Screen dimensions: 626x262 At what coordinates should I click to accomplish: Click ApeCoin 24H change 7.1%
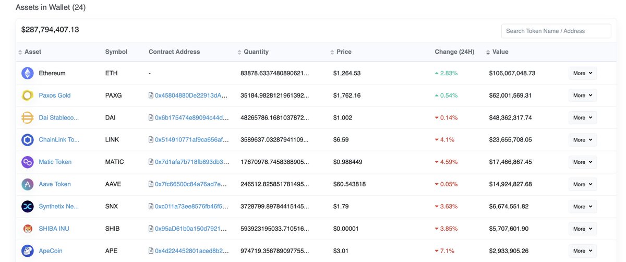click(x=444, y=251)
